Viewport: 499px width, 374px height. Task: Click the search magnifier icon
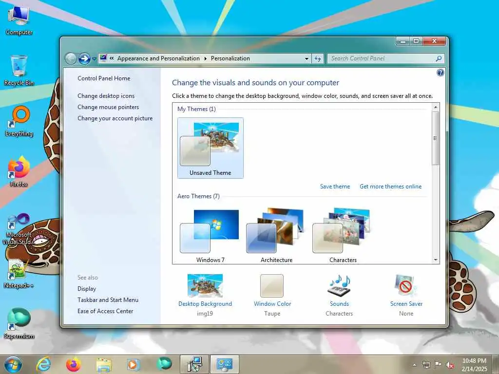[x=439, y=58]
